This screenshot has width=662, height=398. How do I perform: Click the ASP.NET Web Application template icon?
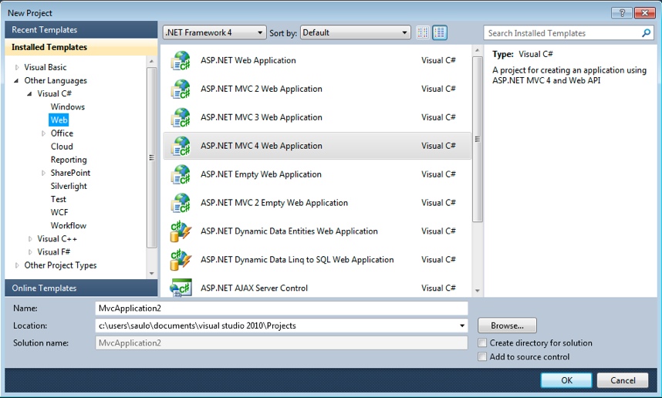pos(181,61)
